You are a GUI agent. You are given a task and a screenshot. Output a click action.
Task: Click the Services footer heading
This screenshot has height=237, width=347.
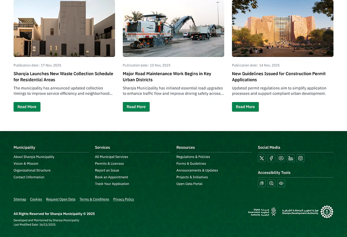103,148
